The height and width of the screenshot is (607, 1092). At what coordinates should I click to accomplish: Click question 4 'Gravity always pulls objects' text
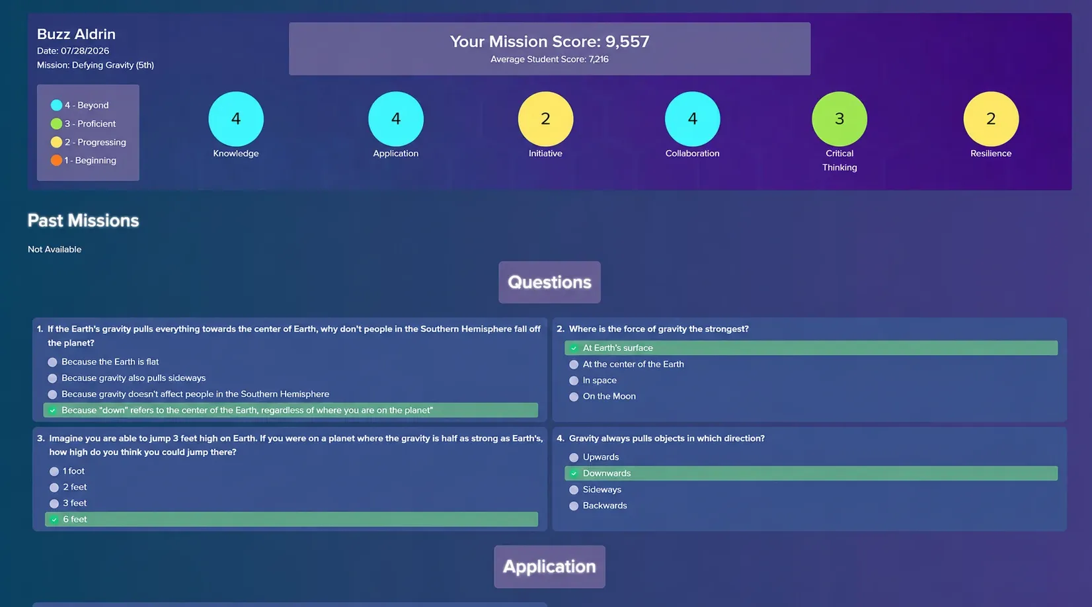[x=667, y=438]
